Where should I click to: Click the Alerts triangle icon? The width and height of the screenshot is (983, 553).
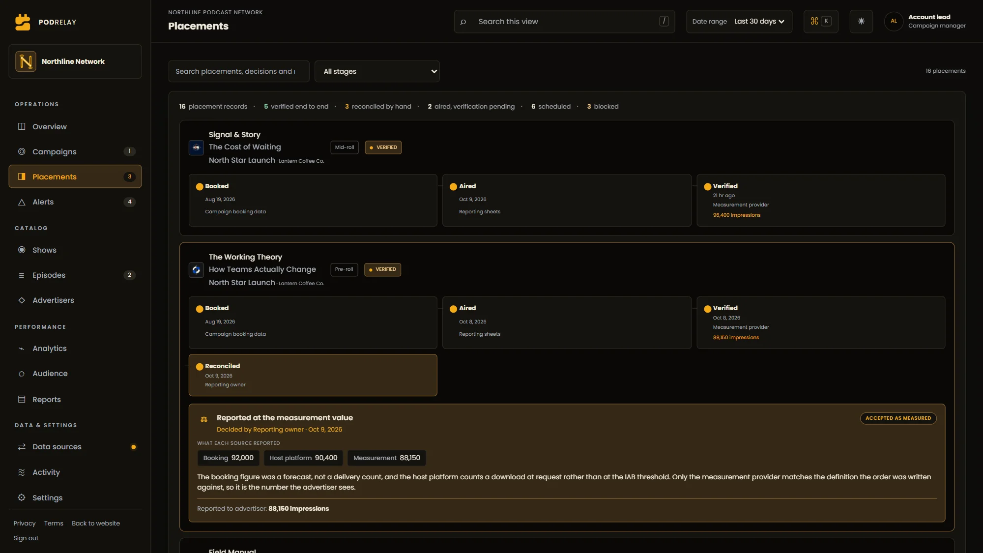[22, 202]
